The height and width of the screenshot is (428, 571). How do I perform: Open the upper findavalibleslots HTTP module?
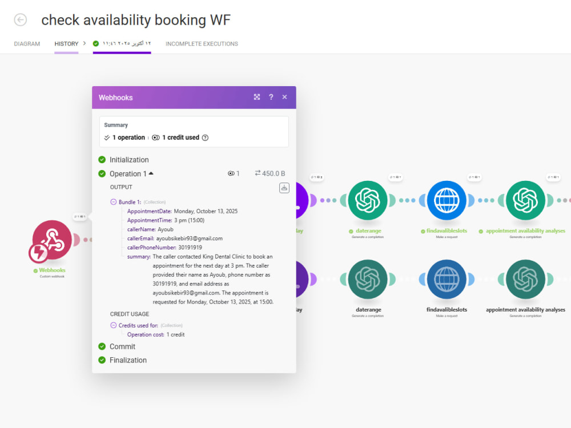447,200
